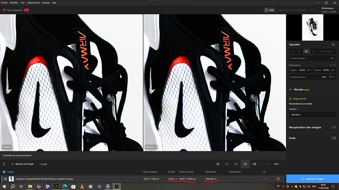Go back using the arrow next to Wonder
The image size is (339, 190).
tap(290, 89)
